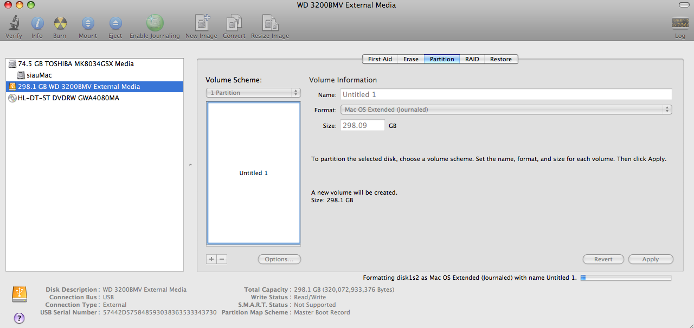
Task: Create a disk image with New Image
Action: [x=202, y=23]
